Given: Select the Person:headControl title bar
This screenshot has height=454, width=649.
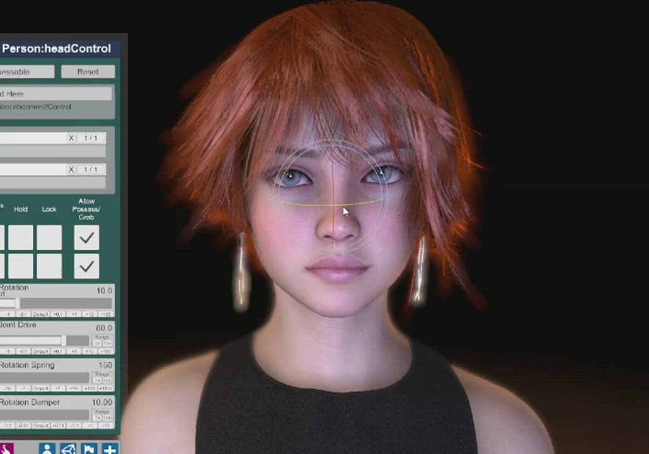Looking at the screenshot, I should (x=60, y=49).
